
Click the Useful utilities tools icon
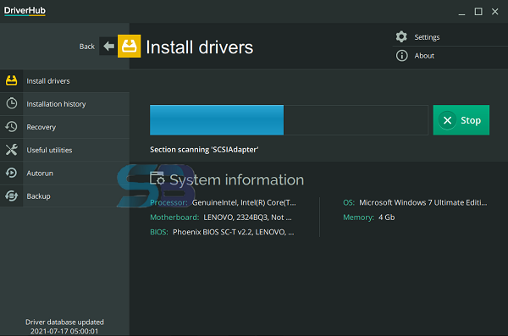(11, 149)
